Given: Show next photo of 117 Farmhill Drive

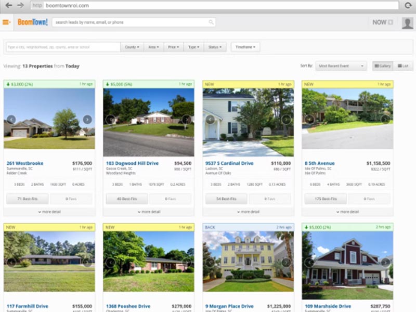Looking at the screenshot, I should pos(87,263).
